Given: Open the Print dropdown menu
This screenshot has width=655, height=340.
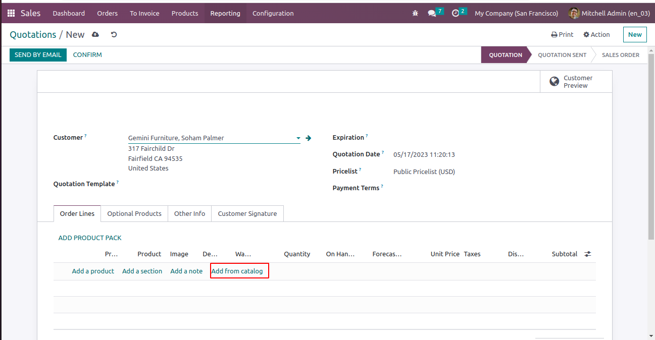Looking at the screenshot, I should (x=562, y=35).
